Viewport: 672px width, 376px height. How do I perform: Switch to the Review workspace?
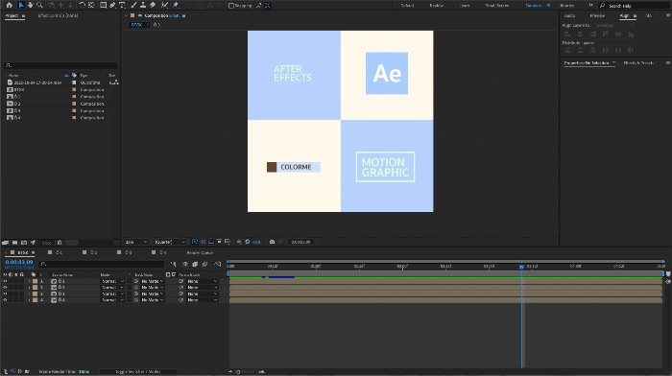click(x=436, y=6)
